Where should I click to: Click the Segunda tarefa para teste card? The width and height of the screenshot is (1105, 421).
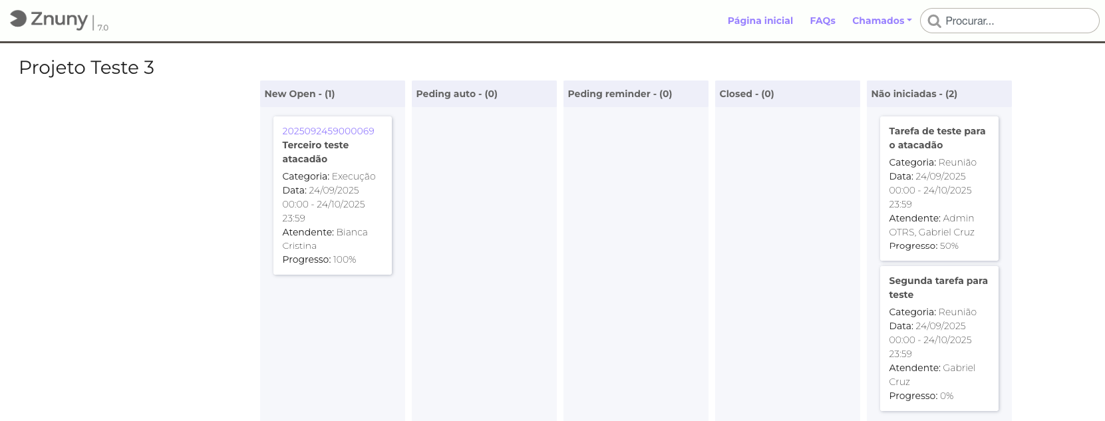(939, 339)
